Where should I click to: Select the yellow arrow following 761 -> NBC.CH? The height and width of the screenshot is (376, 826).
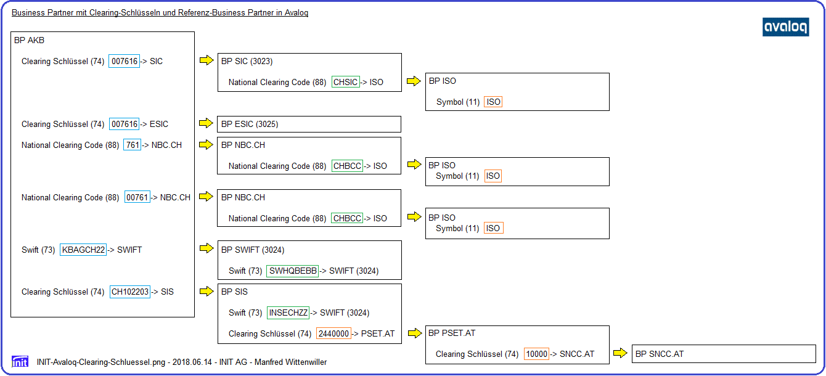pyautogui.click(x=206, y=144)
